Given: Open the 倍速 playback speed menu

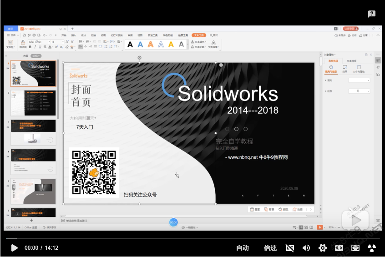Looking at the screenshot, I should pyautogui.click(x=270, y=248).
